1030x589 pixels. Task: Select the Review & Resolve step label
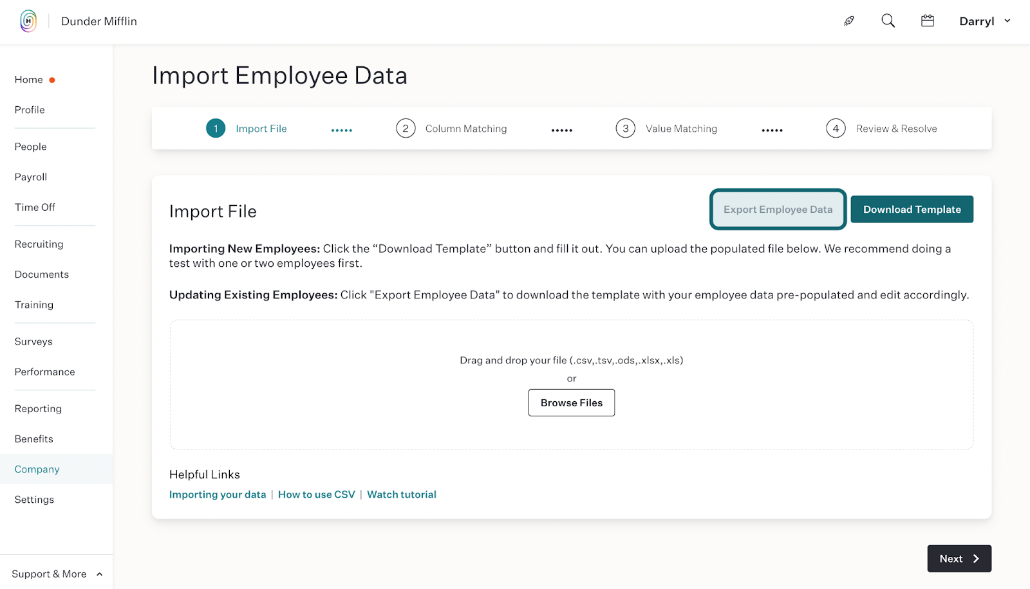click(896, 129)
